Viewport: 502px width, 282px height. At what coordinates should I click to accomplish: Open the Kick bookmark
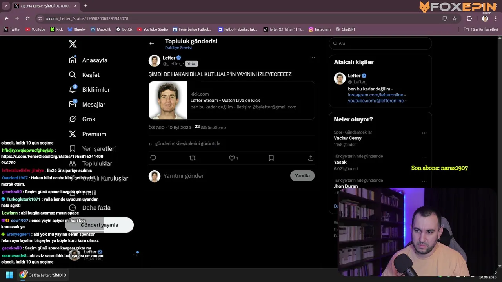coord(56,29)
